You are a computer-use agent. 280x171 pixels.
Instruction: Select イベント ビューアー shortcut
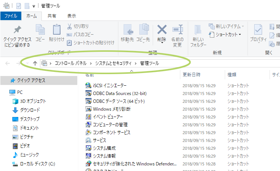pos(108,117)
